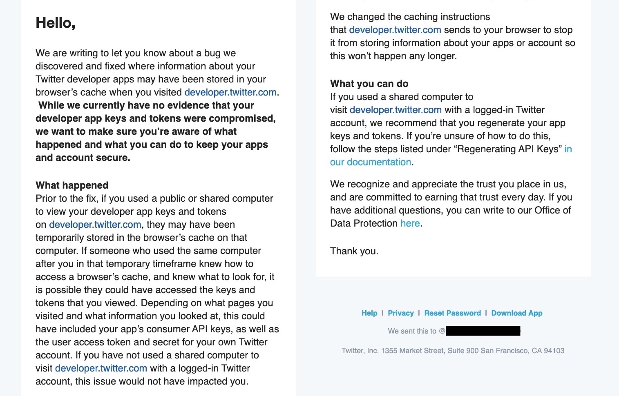The width and height of the screenshot is (619, 396).
Task: Open the Help footer link
Action: pos(369,313)
